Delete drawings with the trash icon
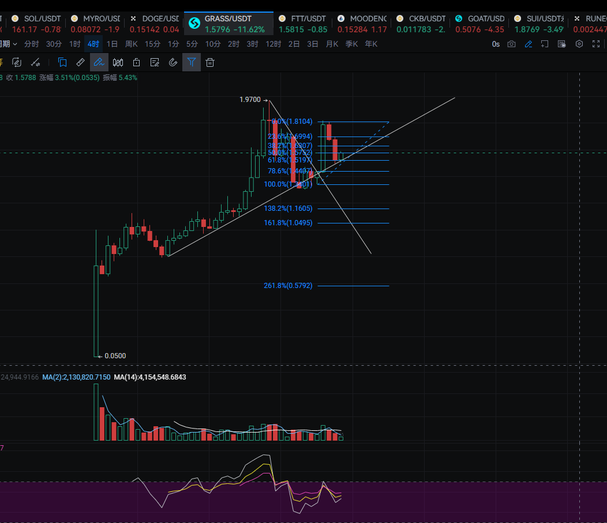The image size is (607, 523). coord(210,63)
